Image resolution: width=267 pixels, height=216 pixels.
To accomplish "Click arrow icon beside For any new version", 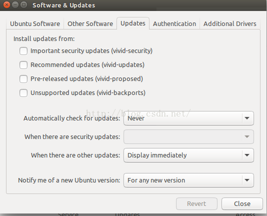I will click(x=247, y=180).
